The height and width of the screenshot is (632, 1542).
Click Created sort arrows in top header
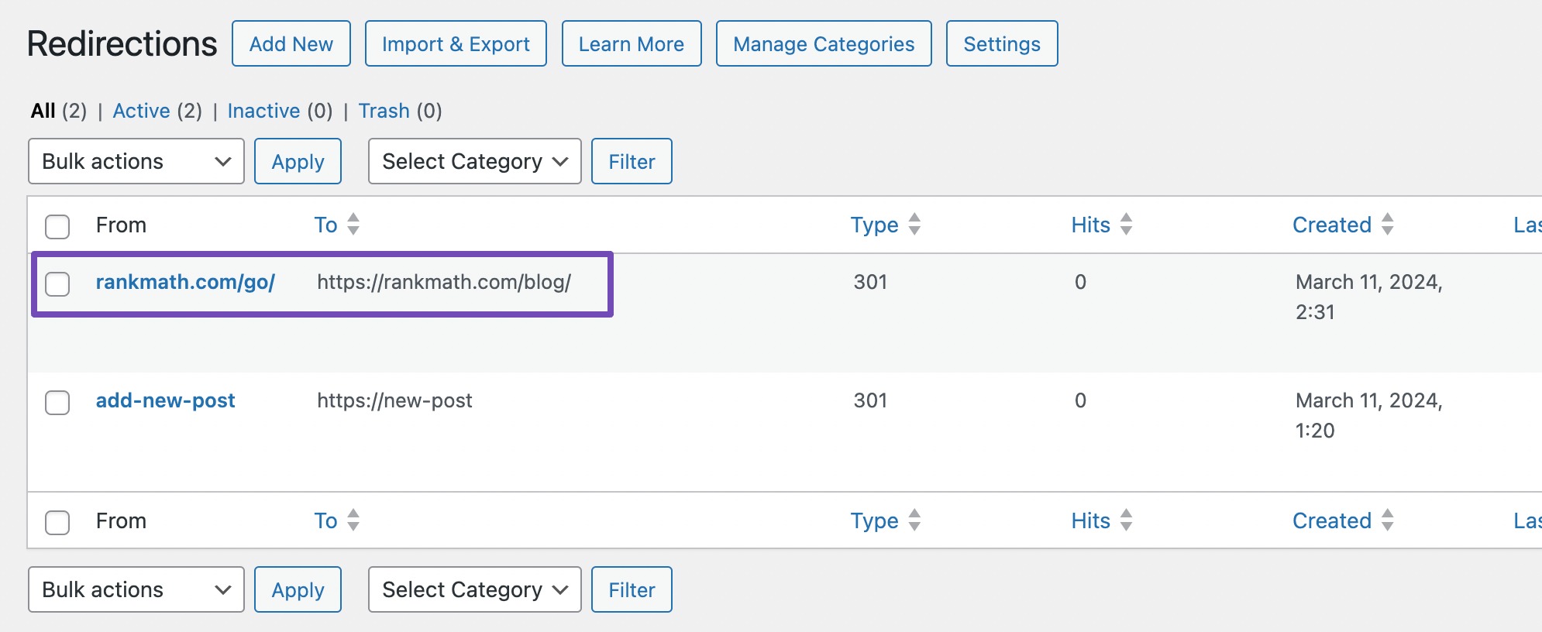tap(1387, 225)
